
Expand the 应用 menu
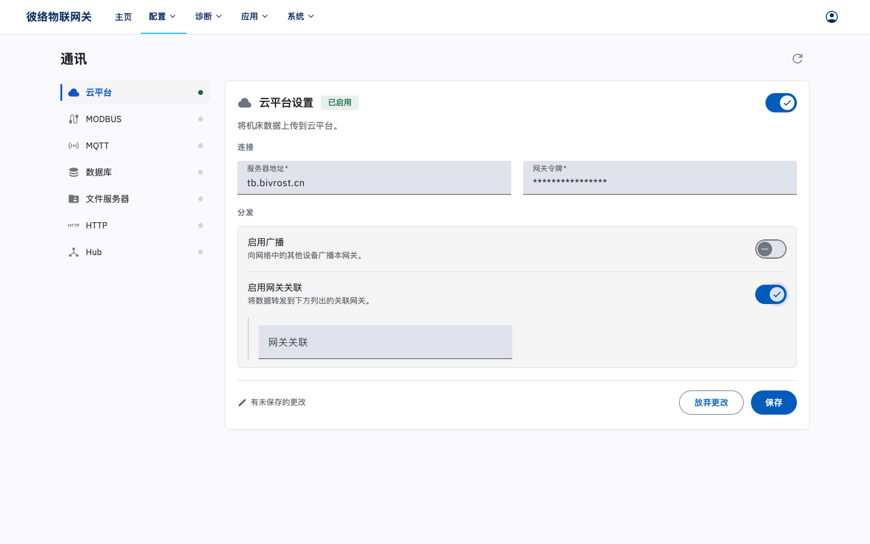(x=255, y=17)
